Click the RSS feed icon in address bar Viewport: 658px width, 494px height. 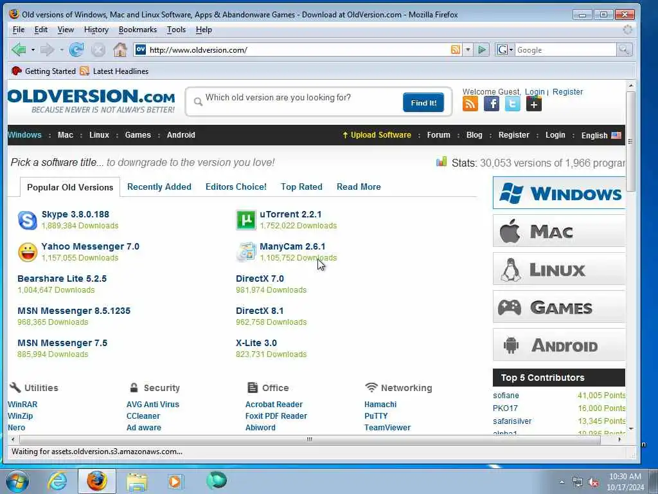point(456,50)
